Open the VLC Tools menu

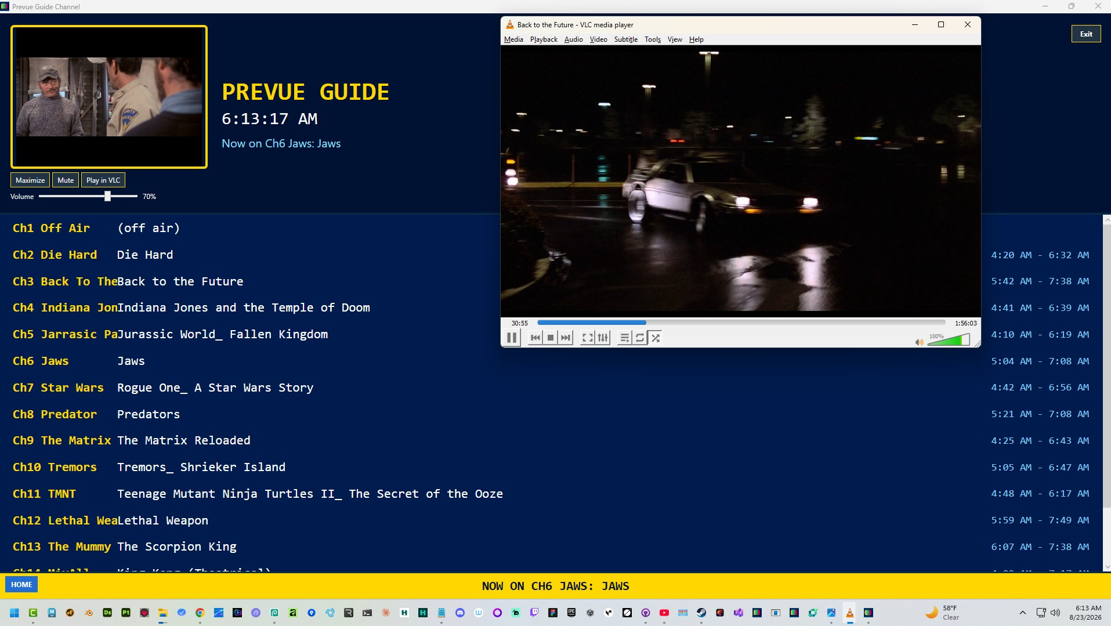pyautogui.click(x=653, y=39)
